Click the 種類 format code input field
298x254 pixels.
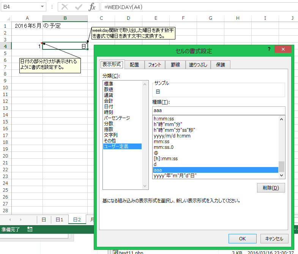click(x=218, y=110)
